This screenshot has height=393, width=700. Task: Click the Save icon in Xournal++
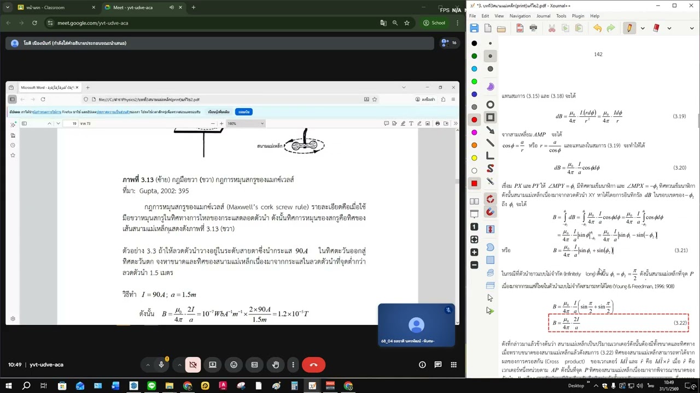(x=474, y=28)
